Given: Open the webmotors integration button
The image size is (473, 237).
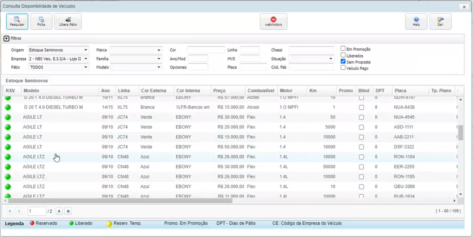Looking at the screenshot, I should (274, 22).
